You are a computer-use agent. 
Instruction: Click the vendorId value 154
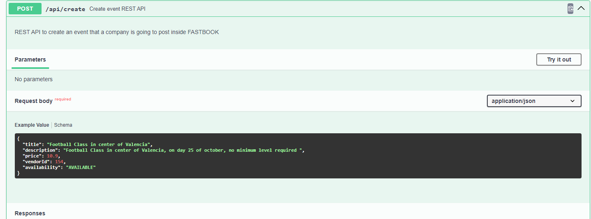tap(59, 162)
